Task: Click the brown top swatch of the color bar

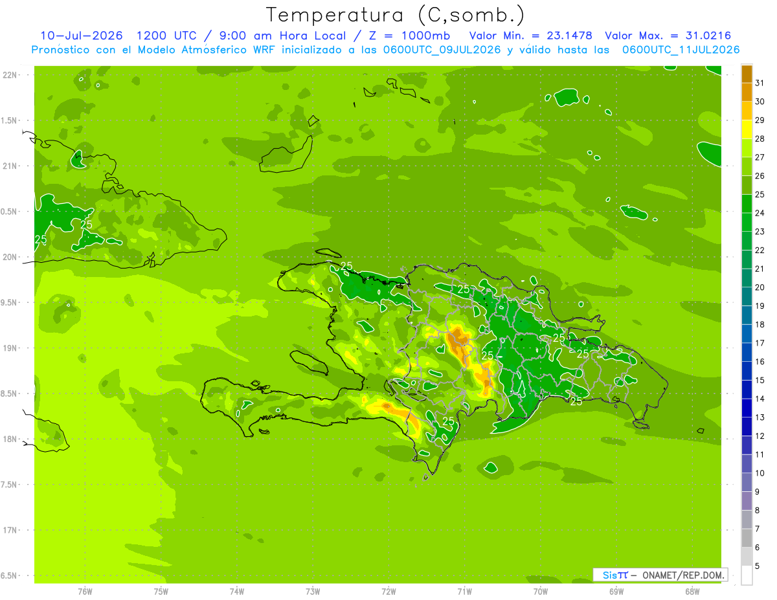Action: pyautogui.click(x=747, y=73)
